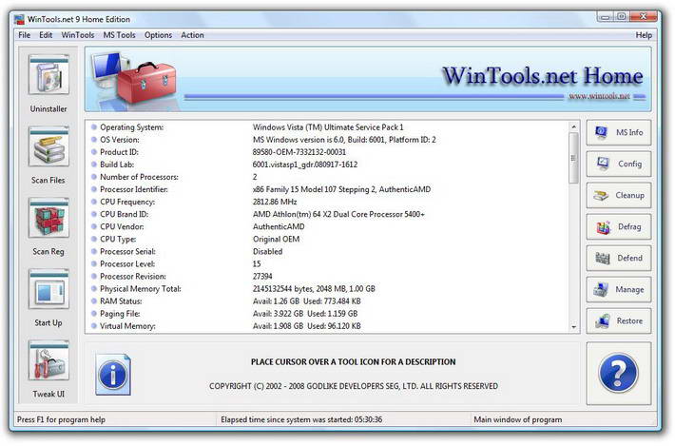The height and width of the screenshot is (446, 675).
Task: Click the WinTools.net Home banner title
Action: point(543,76)
